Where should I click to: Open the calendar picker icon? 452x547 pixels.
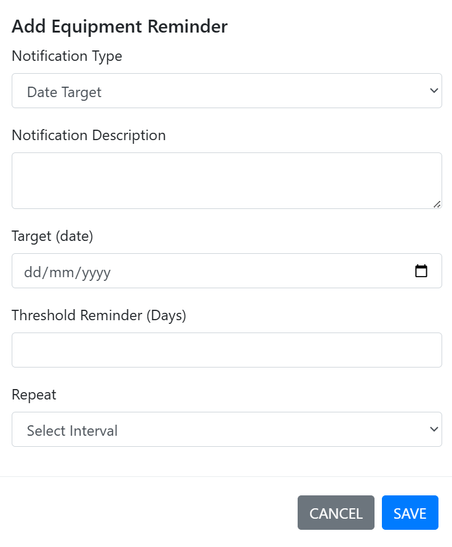[x=421, y=271]
